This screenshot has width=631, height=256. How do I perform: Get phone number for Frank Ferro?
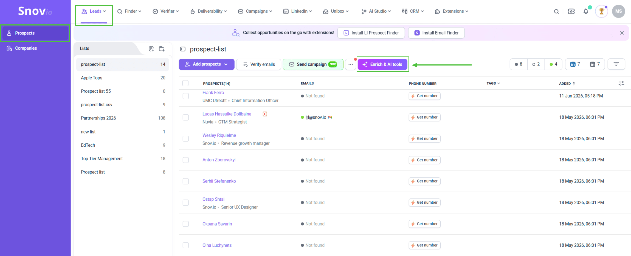424,96
